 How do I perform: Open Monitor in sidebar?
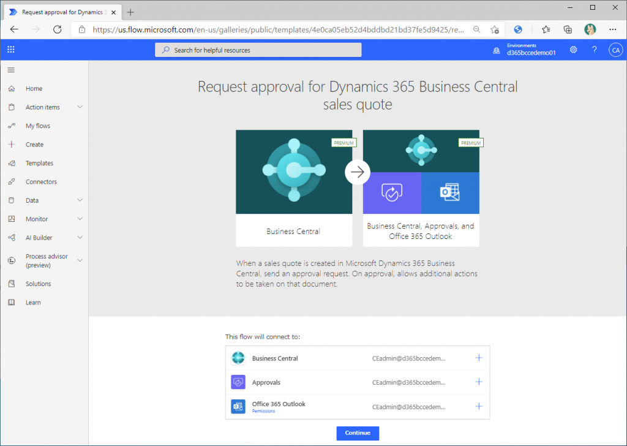[x=37, y=219]
